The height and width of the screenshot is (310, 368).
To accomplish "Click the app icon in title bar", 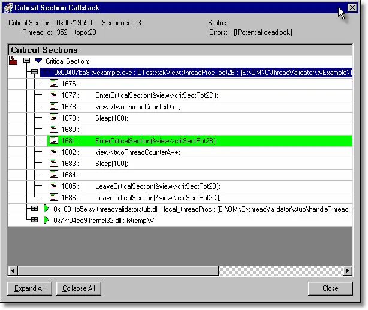I will coord(8,8).
